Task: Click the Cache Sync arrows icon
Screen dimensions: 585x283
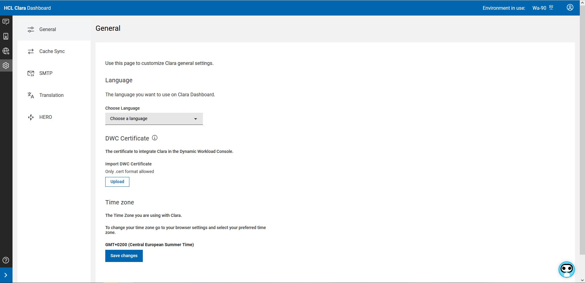Action: pos(31,51)
